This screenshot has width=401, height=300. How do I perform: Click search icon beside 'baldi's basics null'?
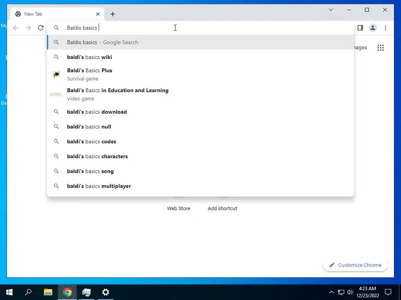click(x=56, y=127)
